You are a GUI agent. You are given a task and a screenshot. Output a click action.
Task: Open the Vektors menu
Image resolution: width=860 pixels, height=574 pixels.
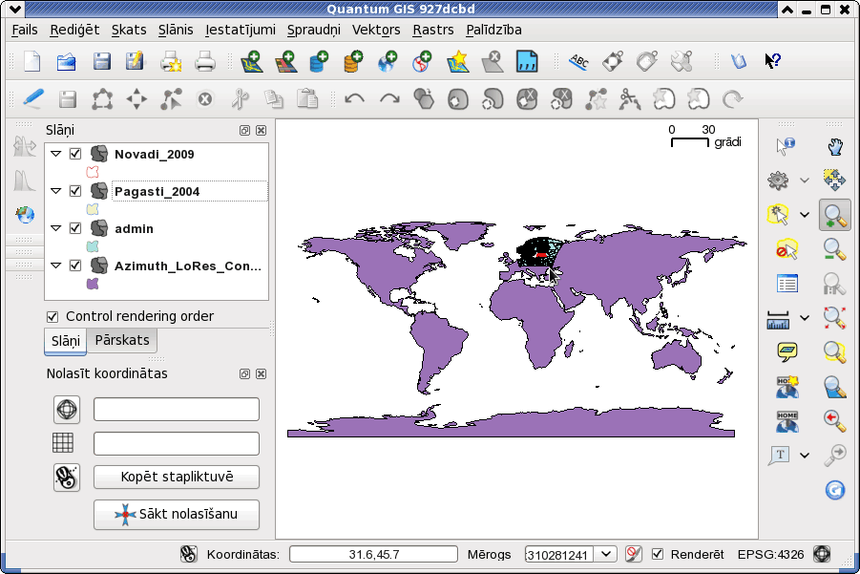coord(376,30)
